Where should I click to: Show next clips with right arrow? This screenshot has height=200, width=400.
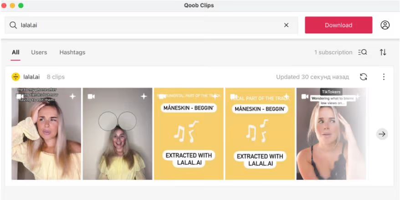tap(382, 134)
